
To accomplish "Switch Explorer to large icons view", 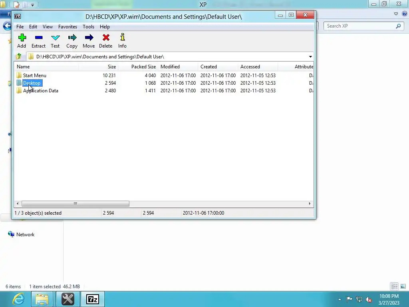I will click(403, 286).
